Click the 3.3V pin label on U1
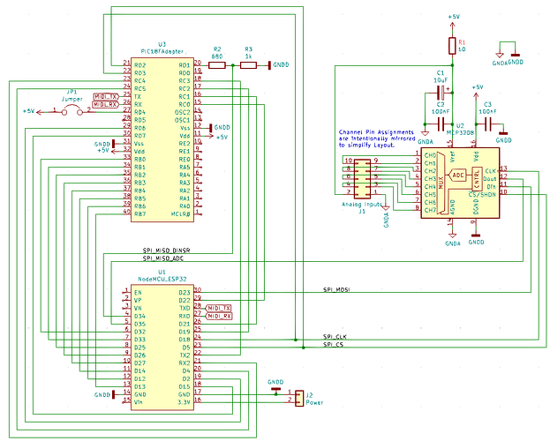Viewport: 550px width, 441px height. point(184,402)
